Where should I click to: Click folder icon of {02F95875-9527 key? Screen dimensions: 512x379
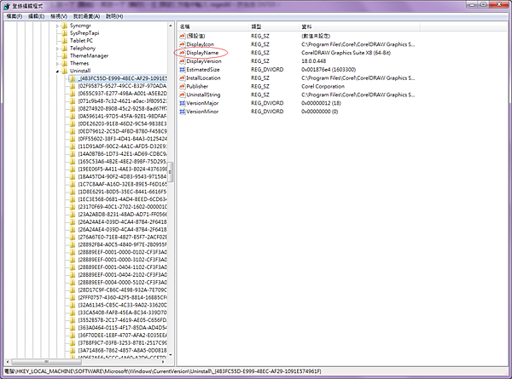pos(73,86)
